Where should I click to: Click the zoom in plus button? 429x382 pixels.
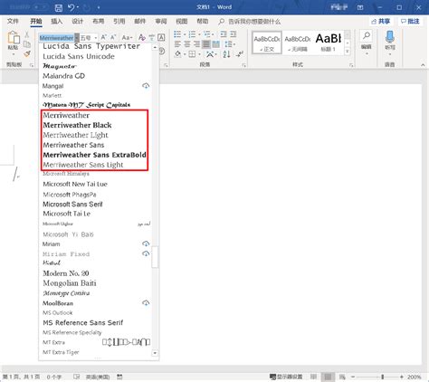[402, 377]
